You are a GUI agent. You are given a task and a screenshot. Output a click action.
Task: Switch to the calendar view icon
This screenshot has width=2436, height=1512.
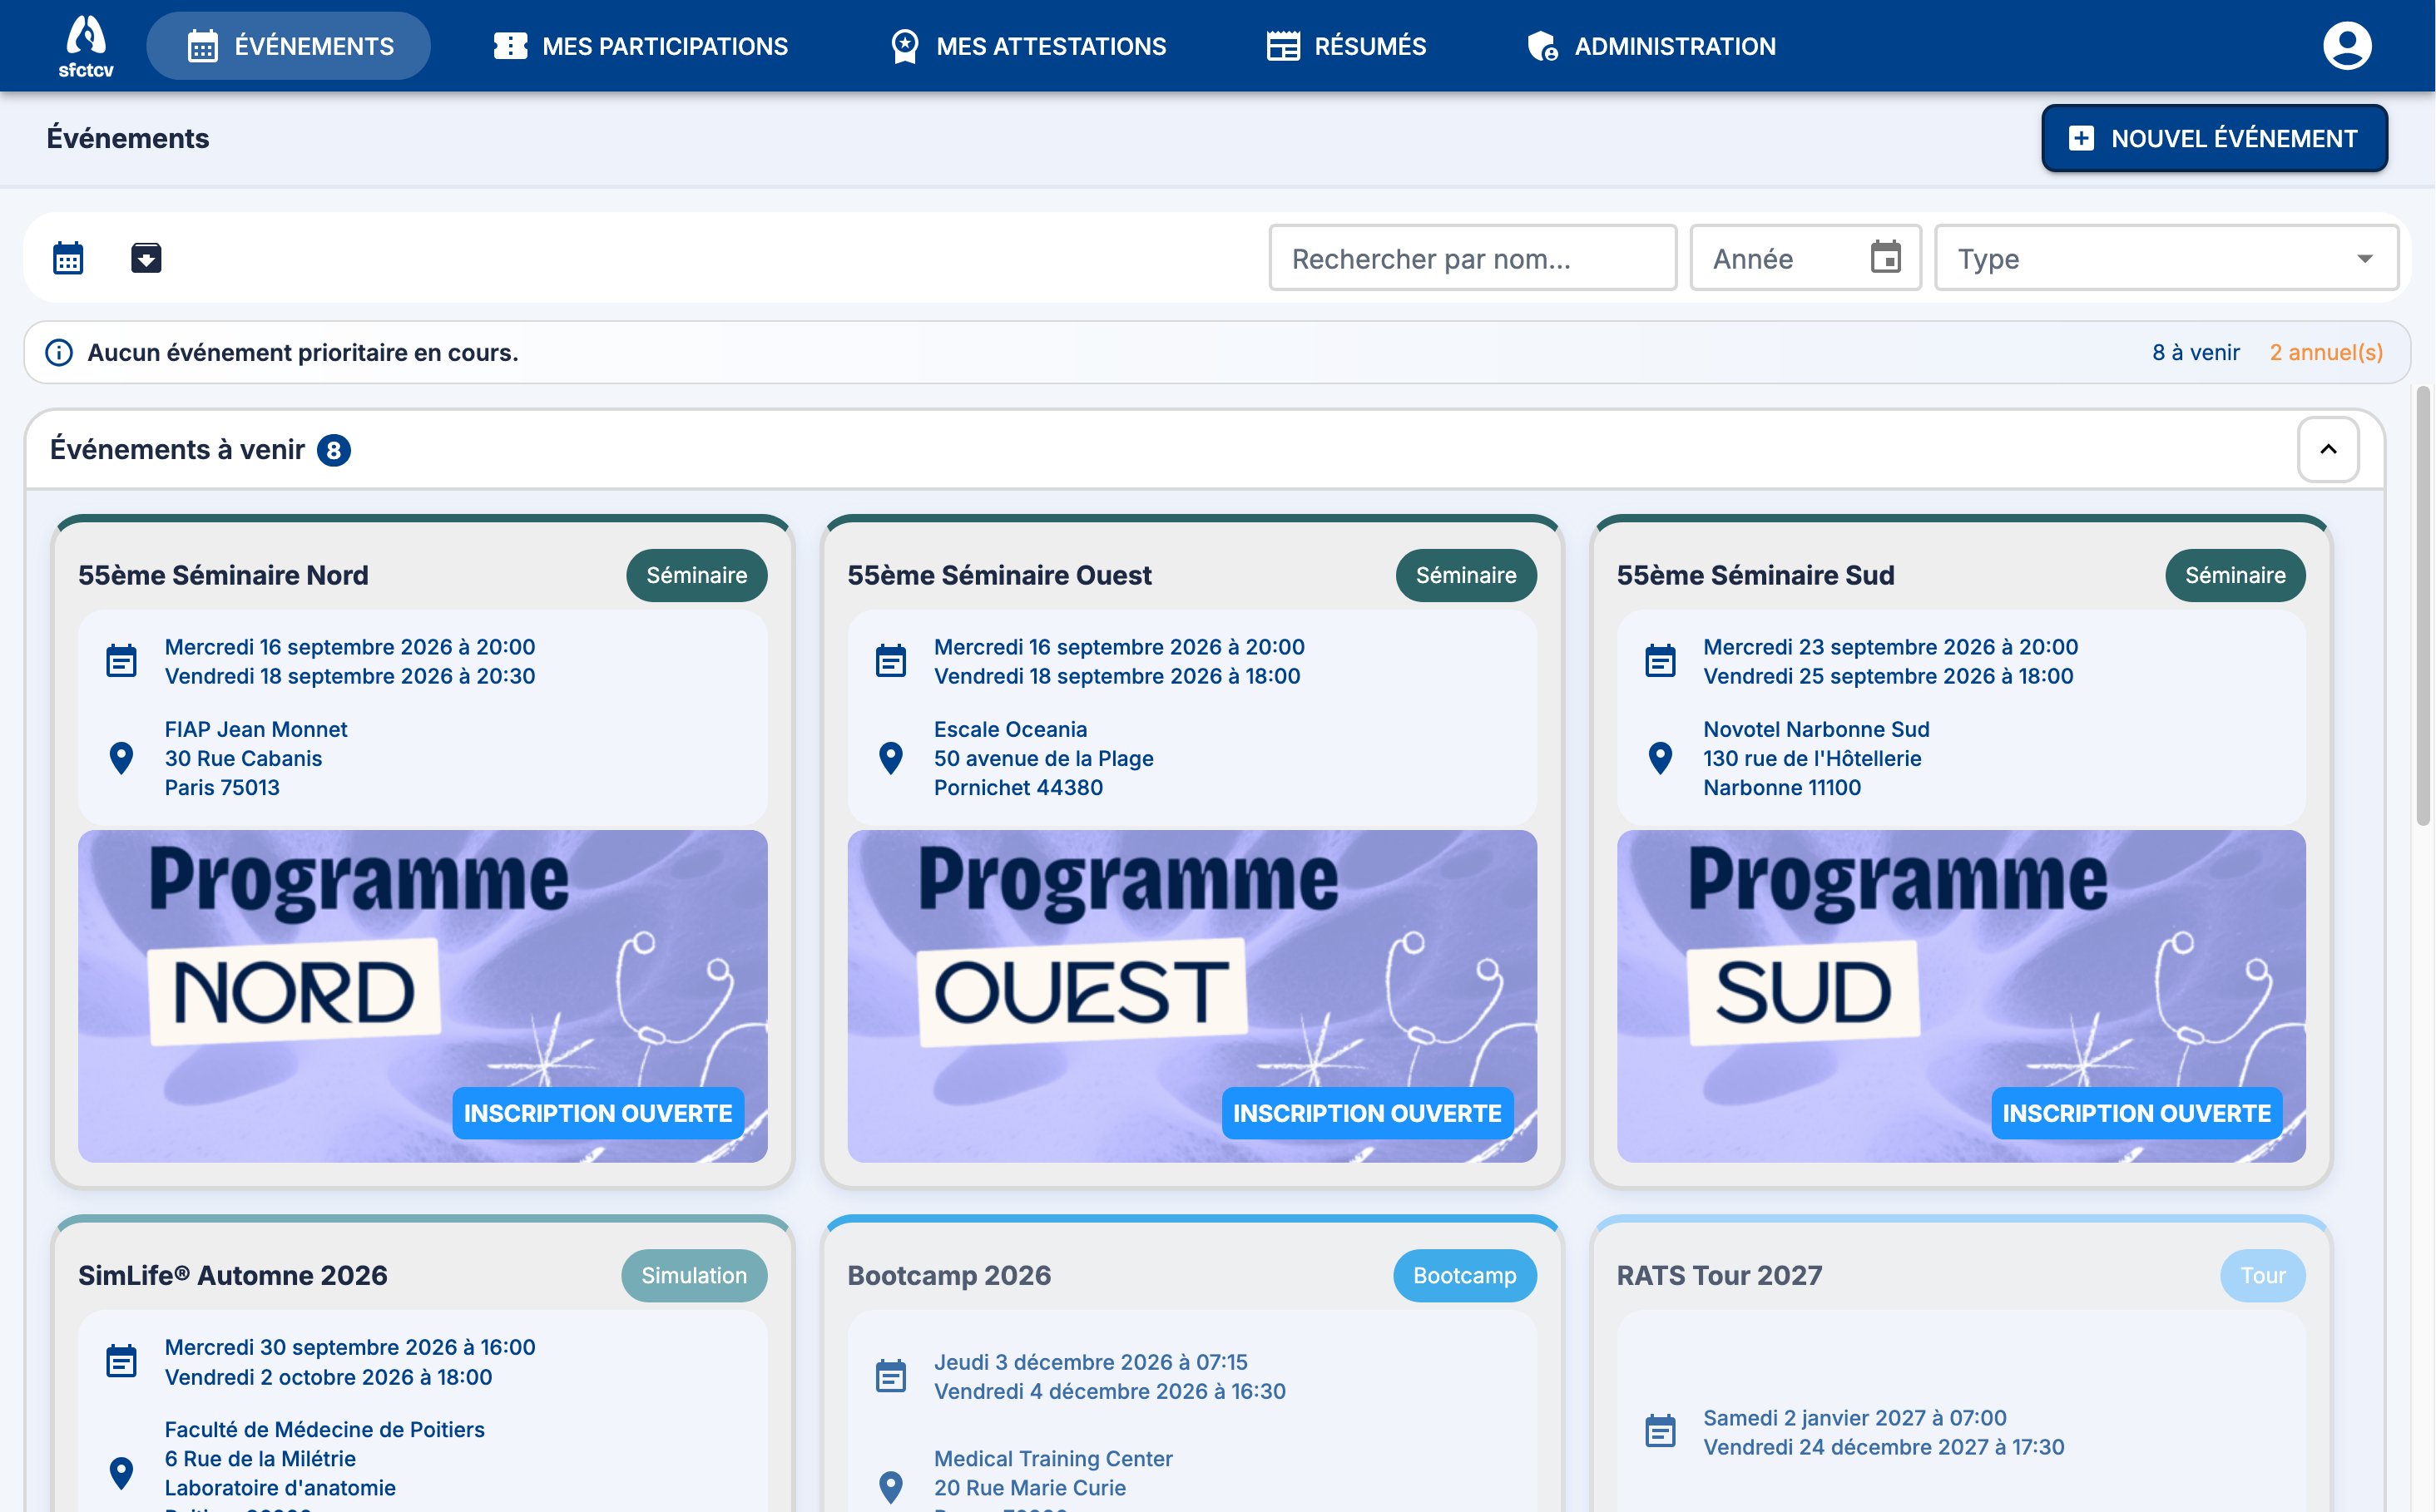pos(68,258)
